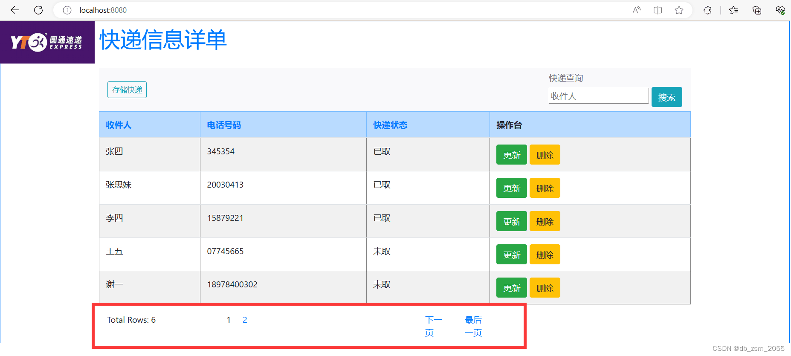Click the 操作台 column header

[x=509, y=125]
